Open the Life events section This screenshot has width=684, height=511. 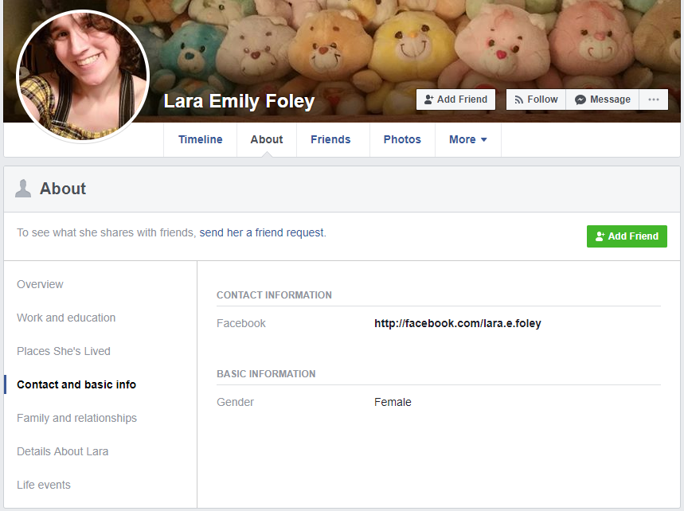click(x=44, y=485)
